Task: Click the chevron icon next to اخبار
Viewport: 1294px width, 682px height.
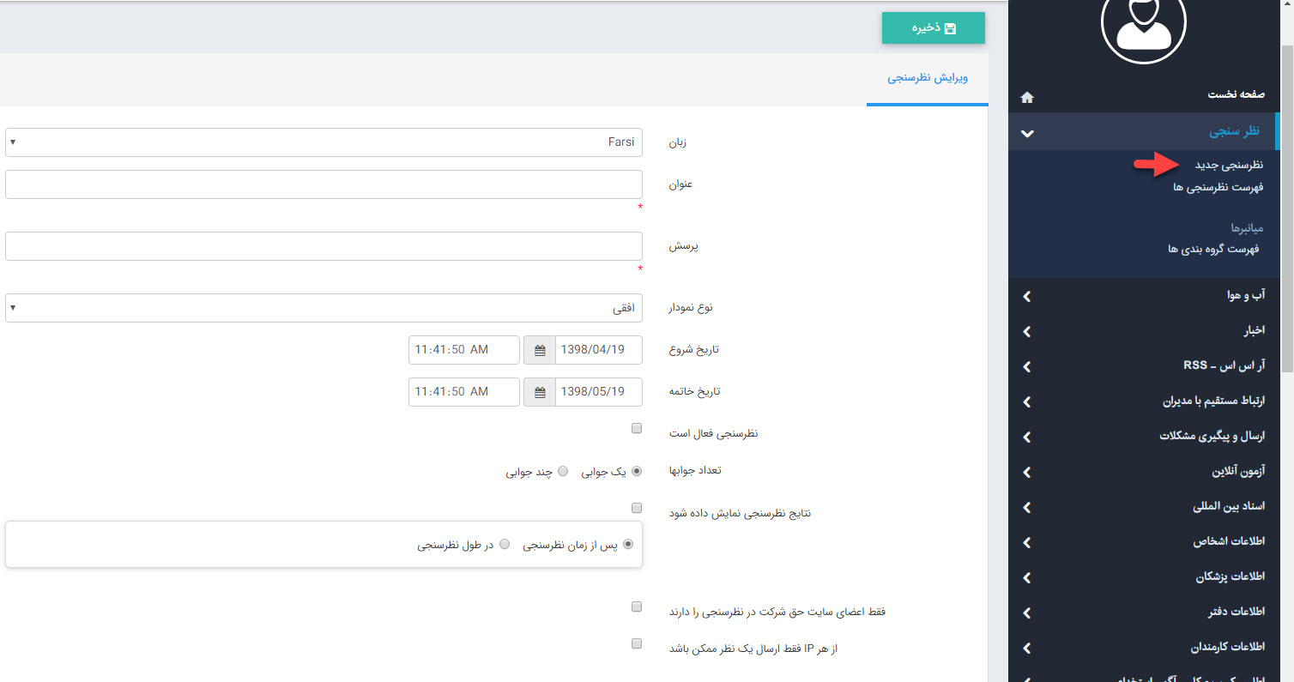Action: pyautogui.click(x=1027, y=332)
